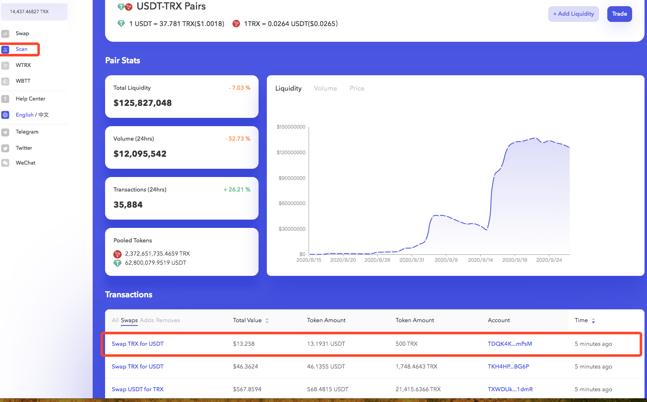Open the $46.3624 Swap TRX for USDT transaction
The height and width of the screenshot is (402, 647).
coord(138,367)
